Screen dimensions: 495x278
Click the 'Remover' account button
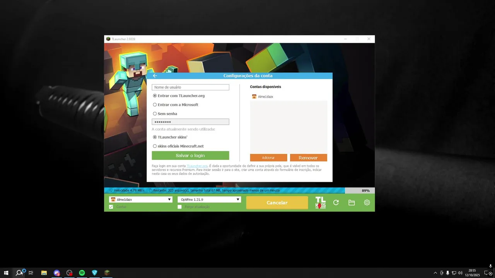click(308, 158)
